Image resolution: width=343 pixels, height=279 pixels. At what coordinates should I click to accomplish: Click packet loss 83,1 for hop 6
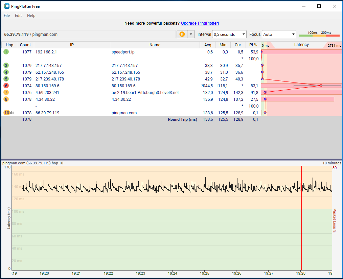[254, 86]
